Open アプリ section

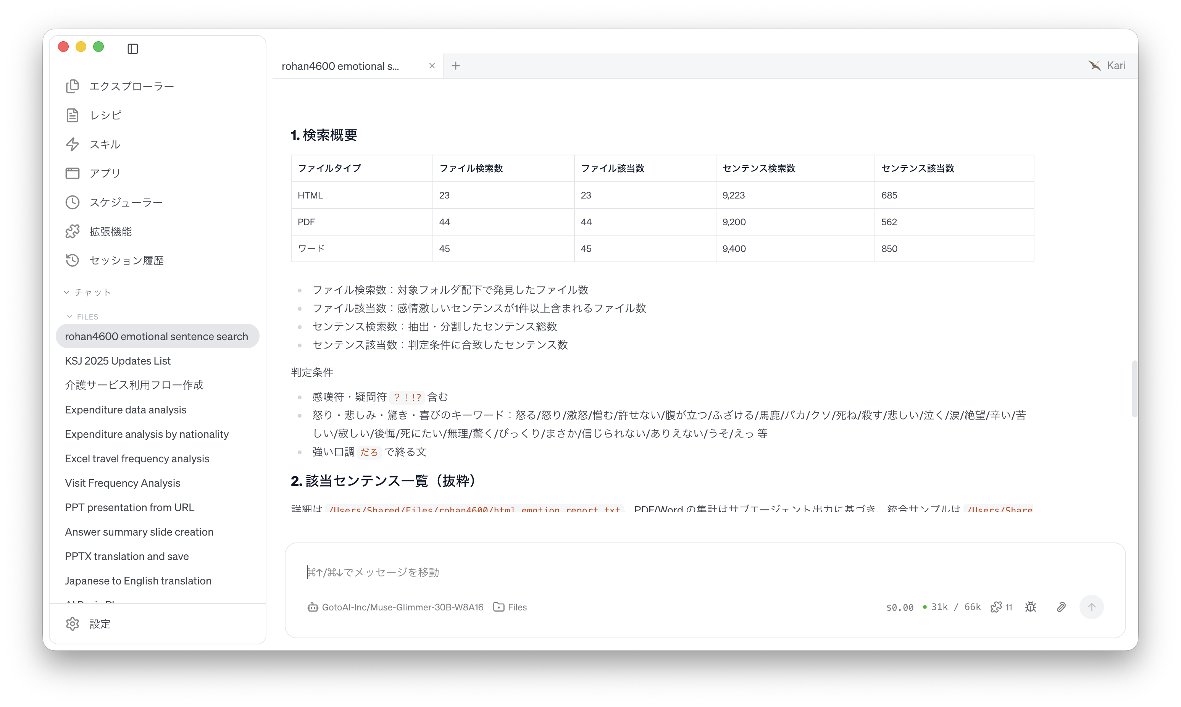(93, 173)
